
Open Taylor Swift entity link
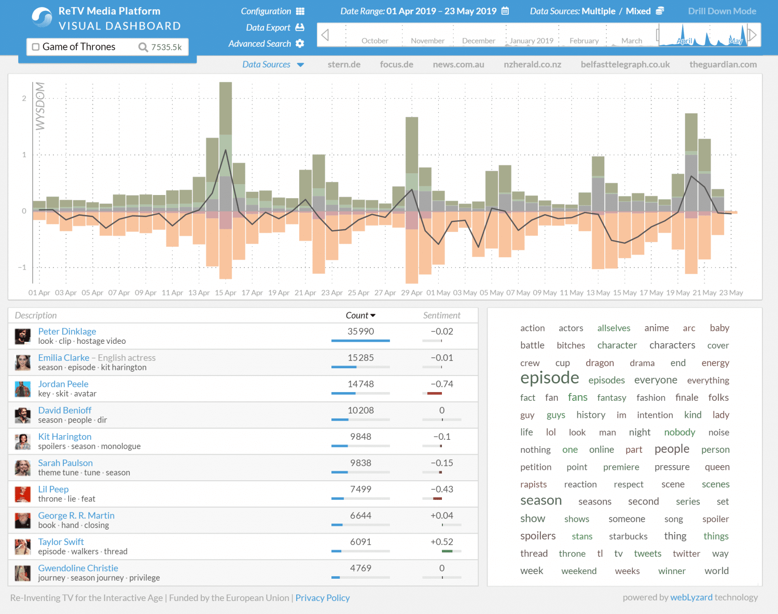[61, 542]
